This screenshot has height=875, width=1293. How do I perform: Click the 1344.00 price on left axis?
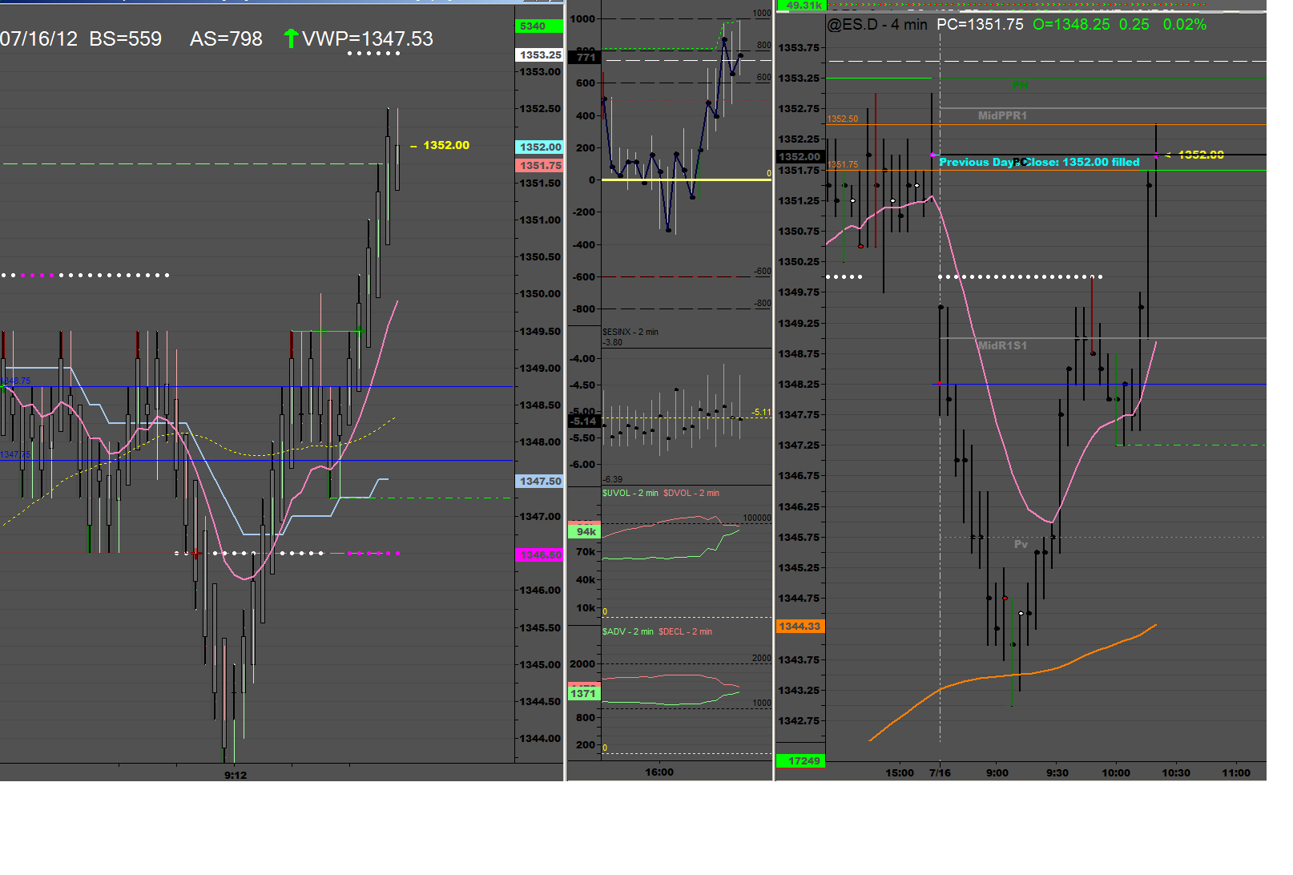541,739
